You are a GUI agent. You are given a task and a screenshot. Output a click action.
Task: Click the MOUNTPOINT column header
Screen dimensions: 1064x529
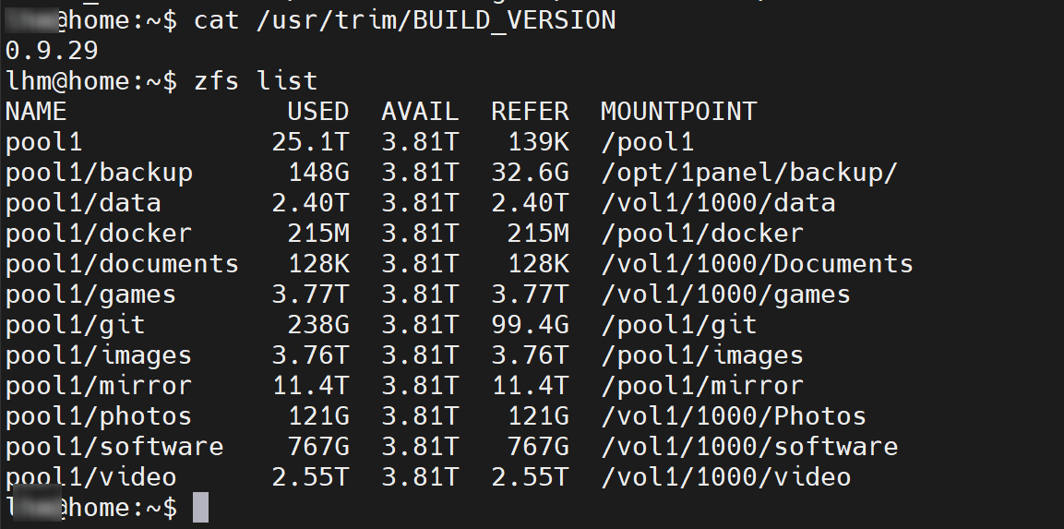click(678, 112)
